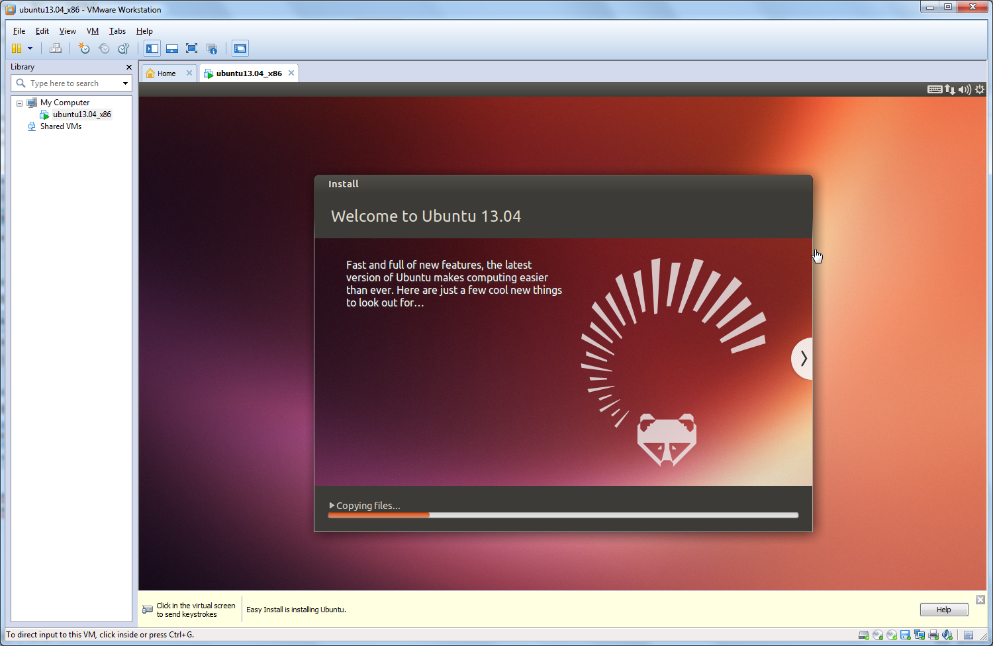Close the Library panel

click(129, 67)
